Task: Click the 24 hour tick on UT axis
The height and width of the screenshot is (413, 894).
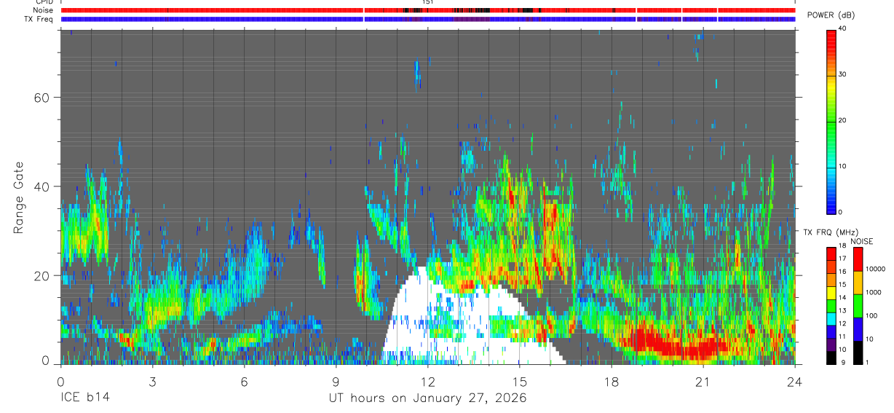Action: [x=795, y=381]
